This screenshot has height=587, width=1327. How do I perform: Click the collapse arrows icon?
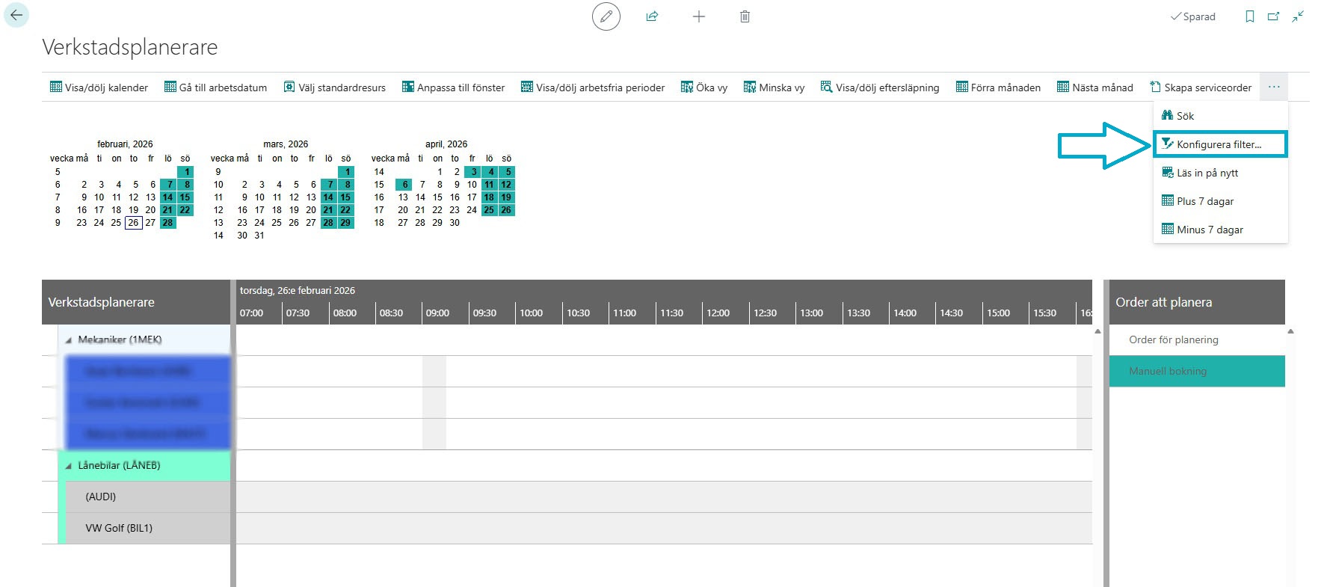tap(1298, 16)
